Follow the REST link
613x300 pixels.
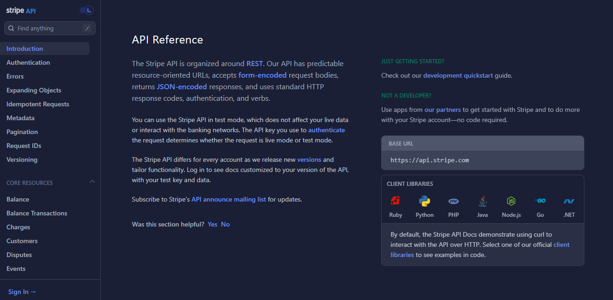point(255,63)
